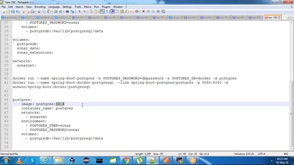Screen dimensions: 294x165
Task: Click the editor scrollbar up arrow
Action: click(x=291, y=22)
